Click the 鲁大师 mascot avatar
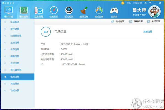The width and height of the screenshot is (165, 110). (154, 11)
